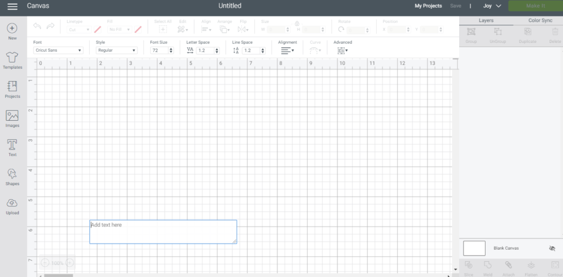This screenshot has width=563, height=277.
Task: Open My Projects link
Action: pos(428,5)
